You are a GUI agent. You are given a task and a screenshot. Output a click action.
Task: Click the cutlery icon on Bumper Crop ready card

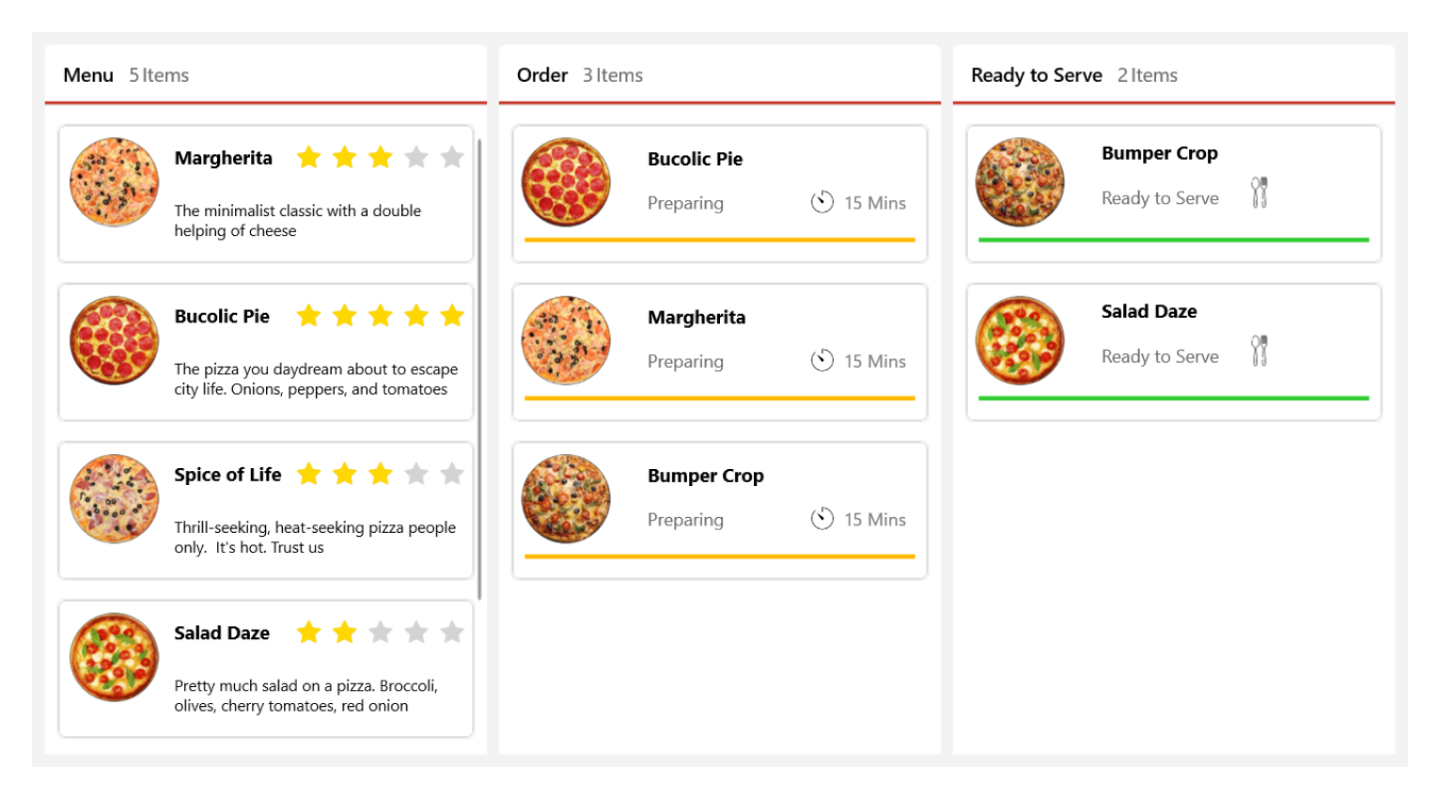pos(1260,193)
